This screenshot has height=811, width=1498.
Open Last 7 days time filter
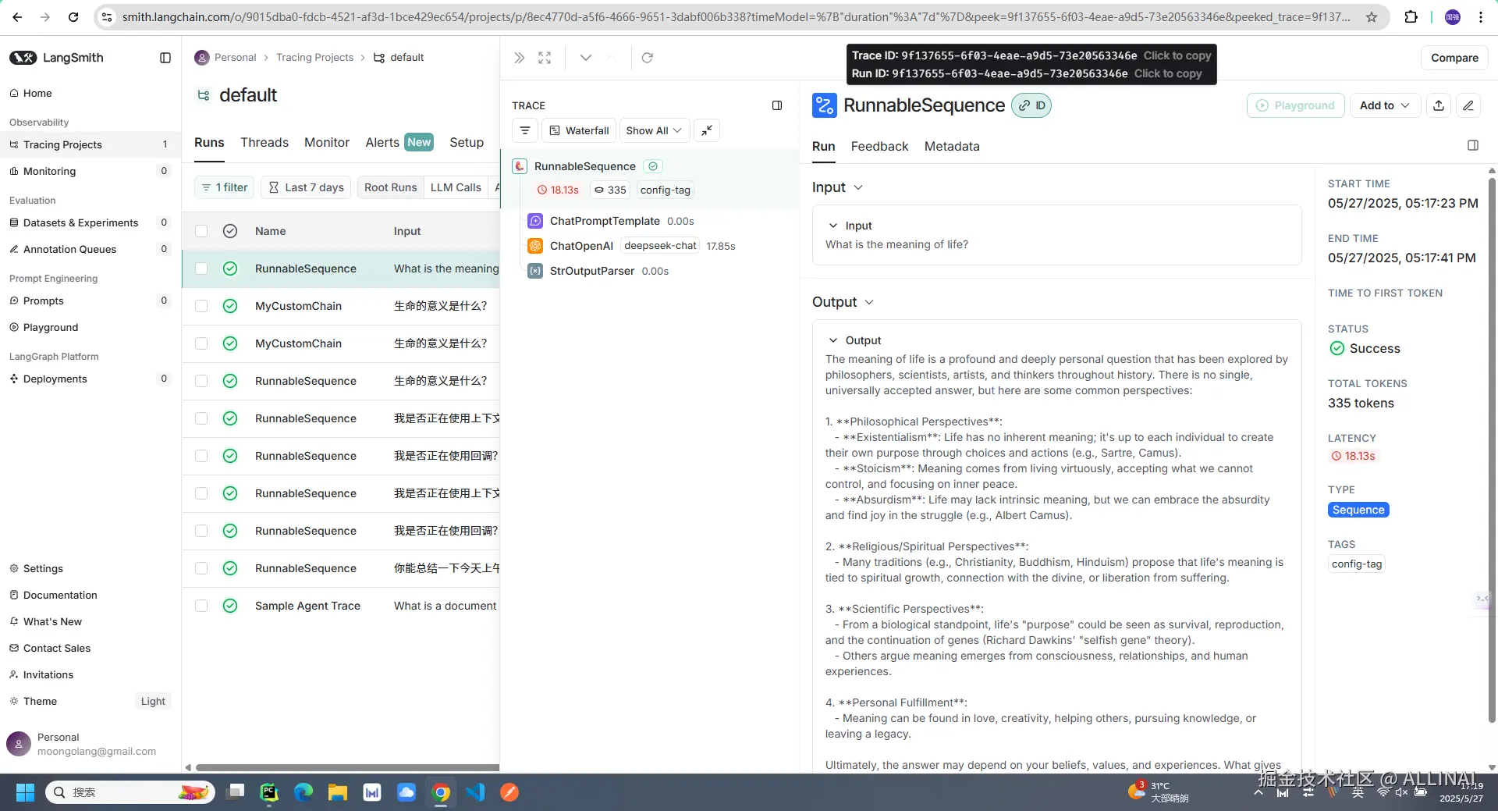pyautogui.click(x=307, y=187)
